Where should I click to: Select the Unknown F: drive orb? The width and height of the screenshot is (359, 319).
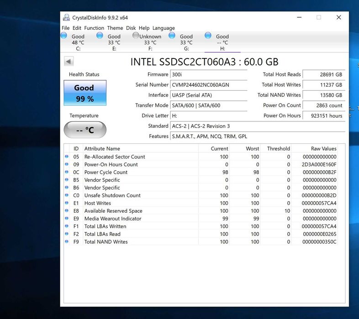click(136, 36)
